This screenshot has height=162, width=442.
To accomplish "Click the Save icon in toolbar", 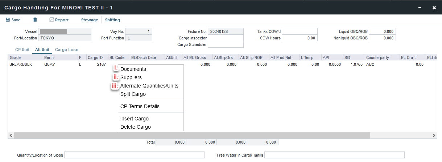I will coord(8,20).
